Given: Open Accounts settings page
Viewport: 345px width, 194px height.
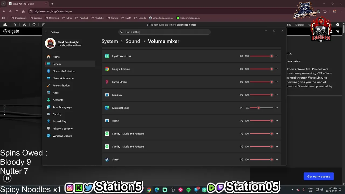Looking at the screenshot, I should (70, 100).
